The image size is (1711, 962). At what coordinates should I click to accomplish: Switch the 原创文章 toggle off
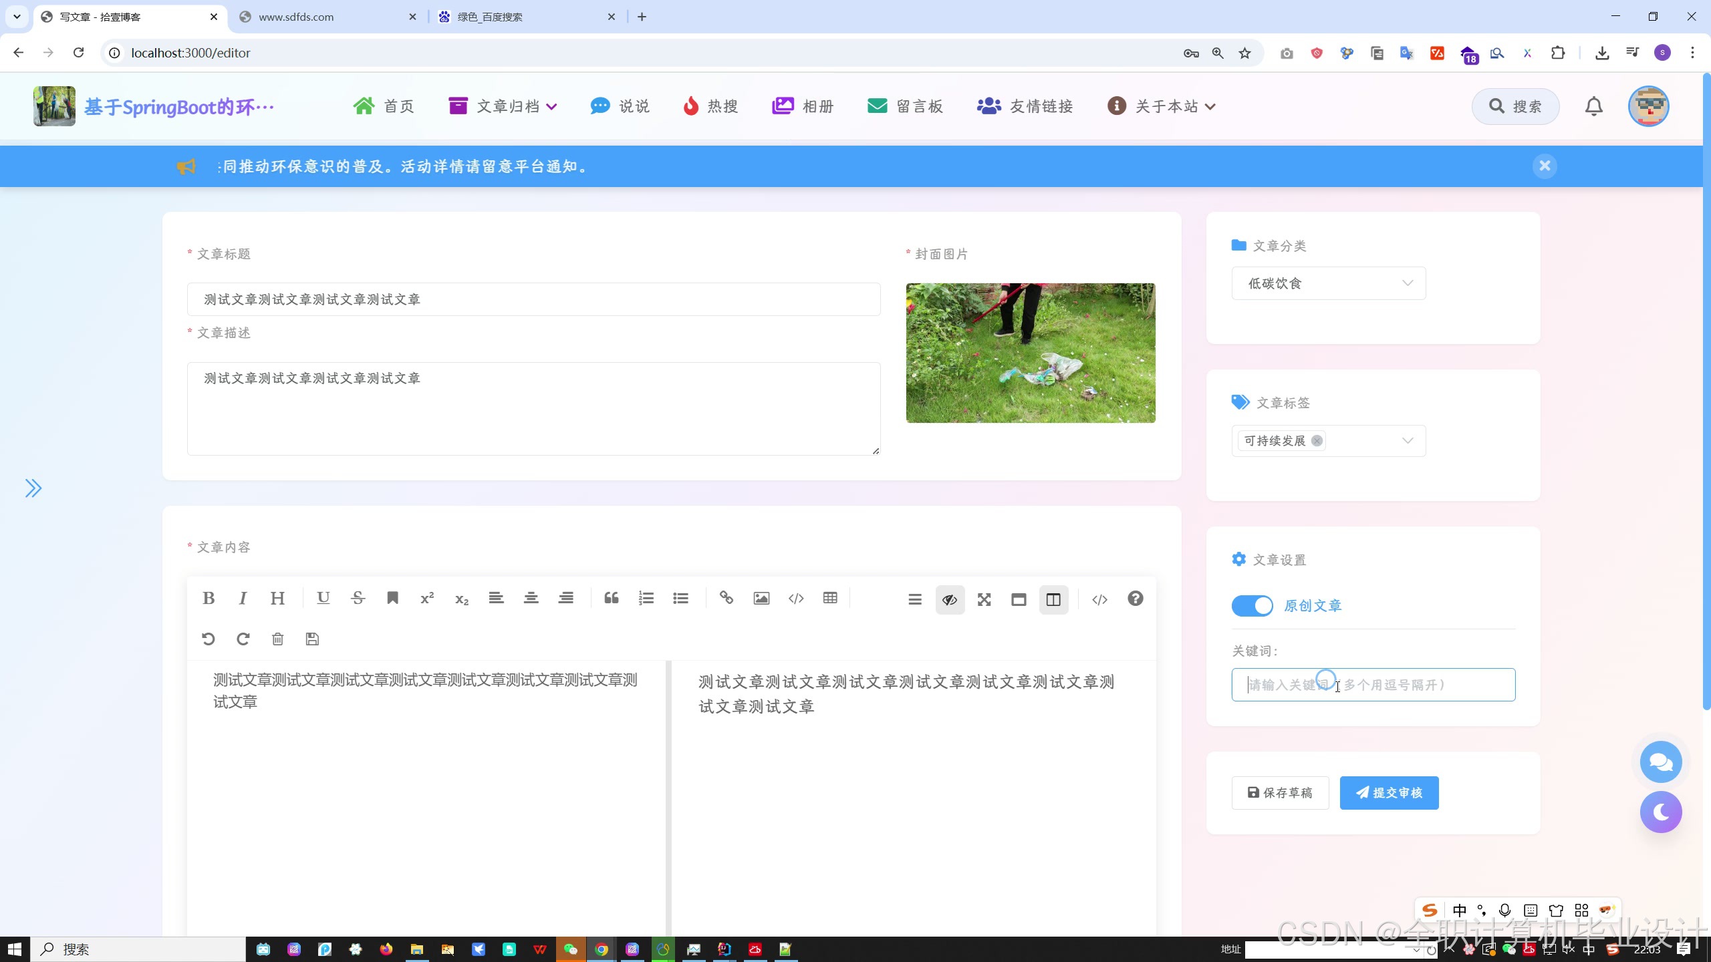(1252, 606)
